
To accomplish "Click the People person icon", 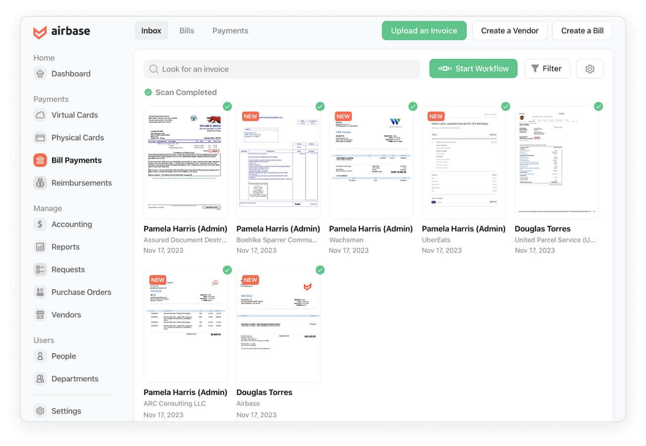I will point(40,356).
